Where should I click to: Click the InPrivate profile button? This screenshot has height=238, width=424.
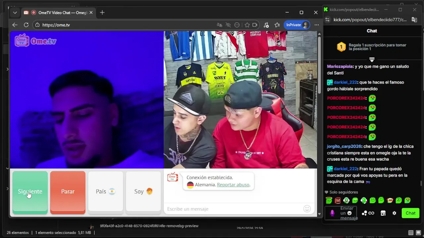(x=297, y=25)
